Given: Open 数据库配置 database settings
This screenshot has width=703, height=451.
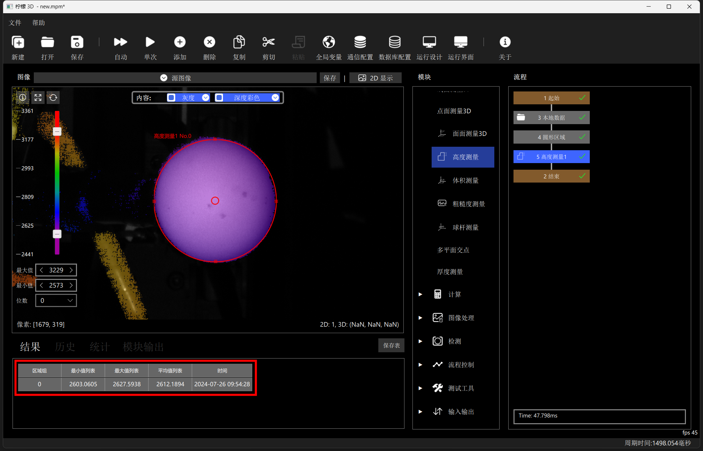Looking at the screenshot, I should [x=394, y=42].
